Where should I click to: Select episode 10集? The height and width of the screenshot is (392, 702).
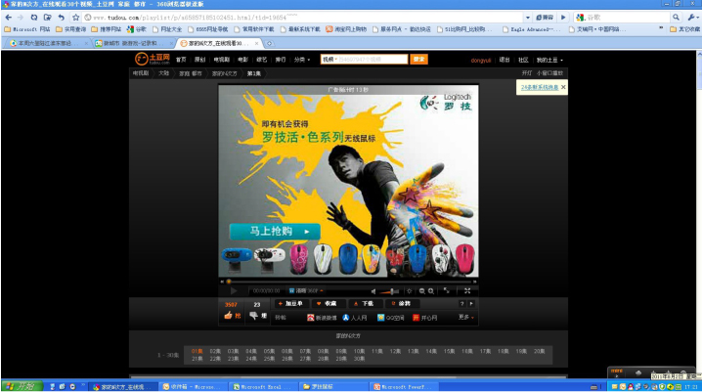click(359, 351)
